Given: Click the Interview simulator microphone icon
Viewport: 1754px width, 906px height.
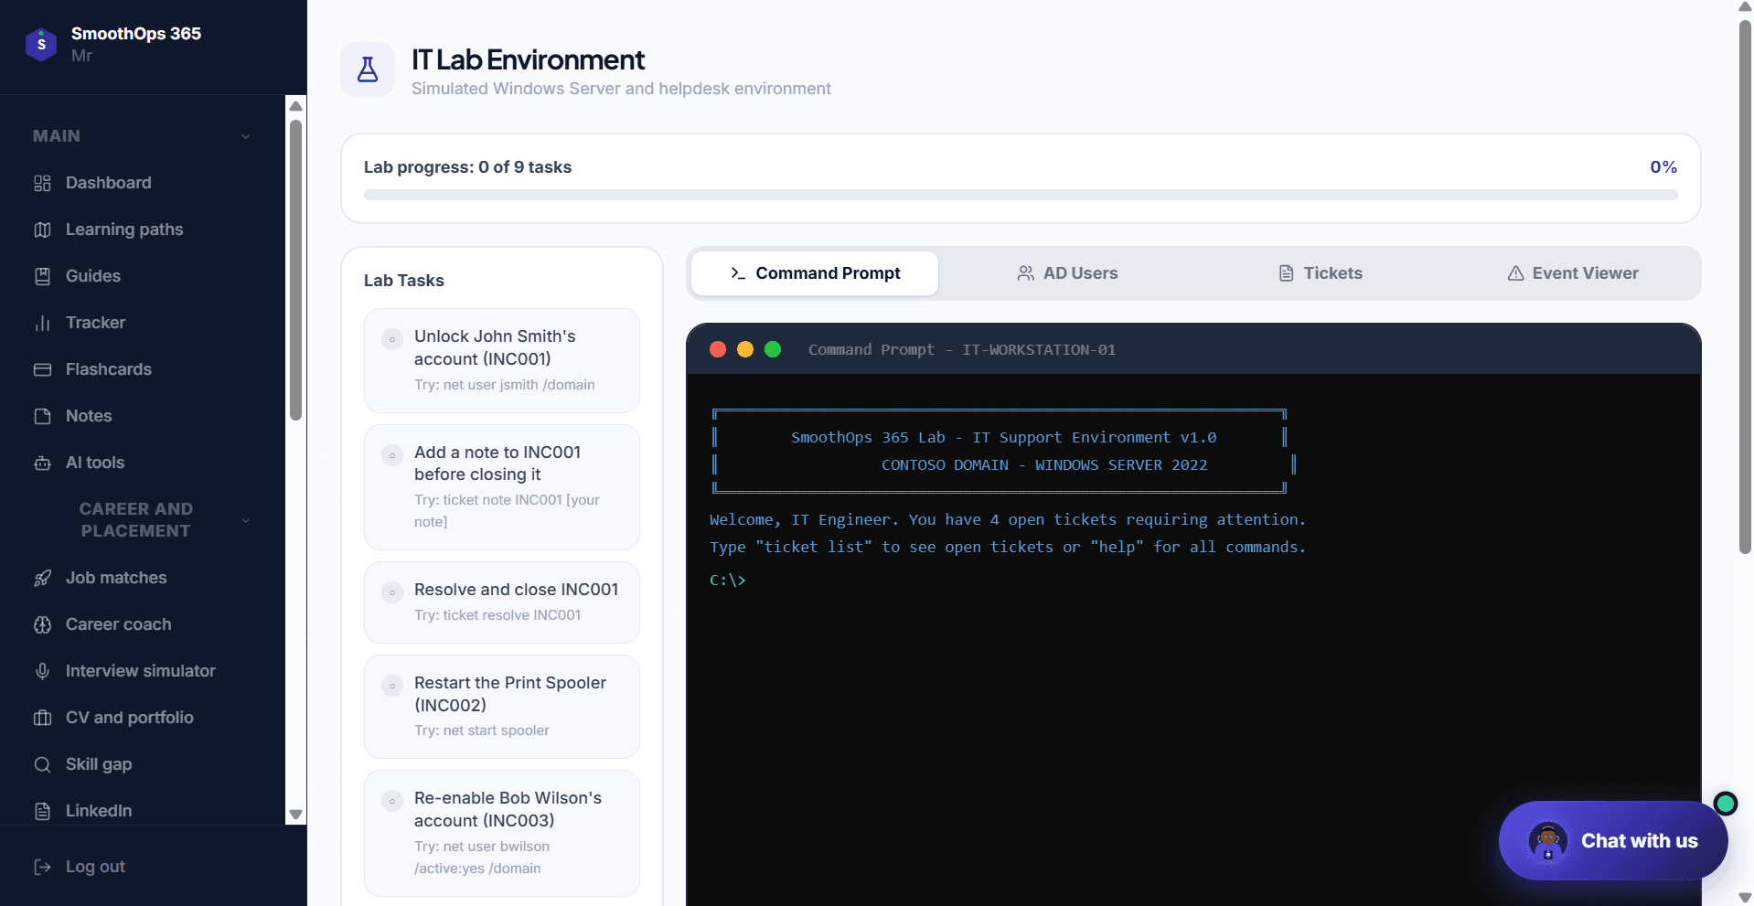Looking at the screenshot, I should pyautogui.click(x=42, y=671).
